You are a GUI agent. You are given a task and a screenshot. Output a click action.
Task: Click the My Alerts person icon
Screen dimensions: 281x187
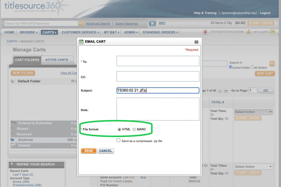tap(249, 31)
